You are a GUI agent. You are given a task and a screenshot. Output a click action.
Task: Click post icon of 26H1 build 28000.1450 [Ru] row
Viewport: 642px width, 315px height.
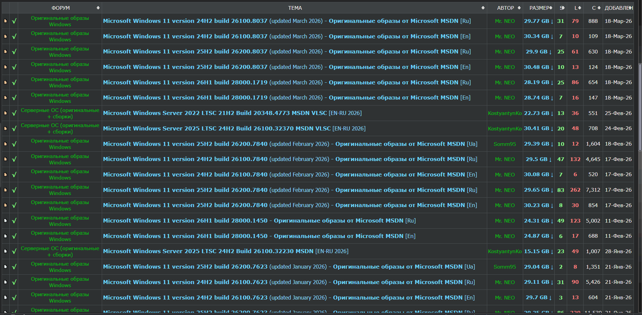(5, 221)
